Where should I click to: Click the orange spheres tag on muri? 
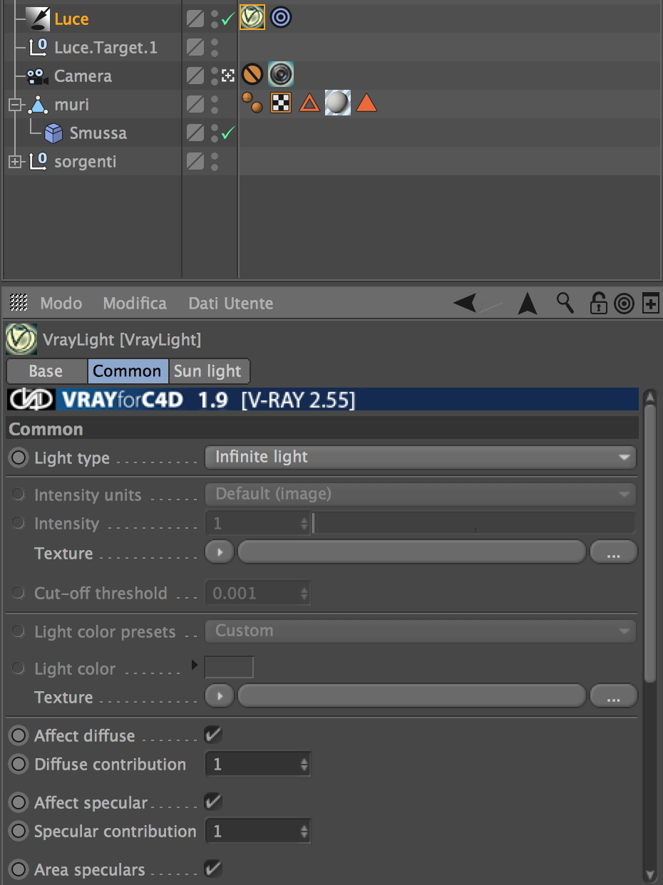[x=252, y=103]
